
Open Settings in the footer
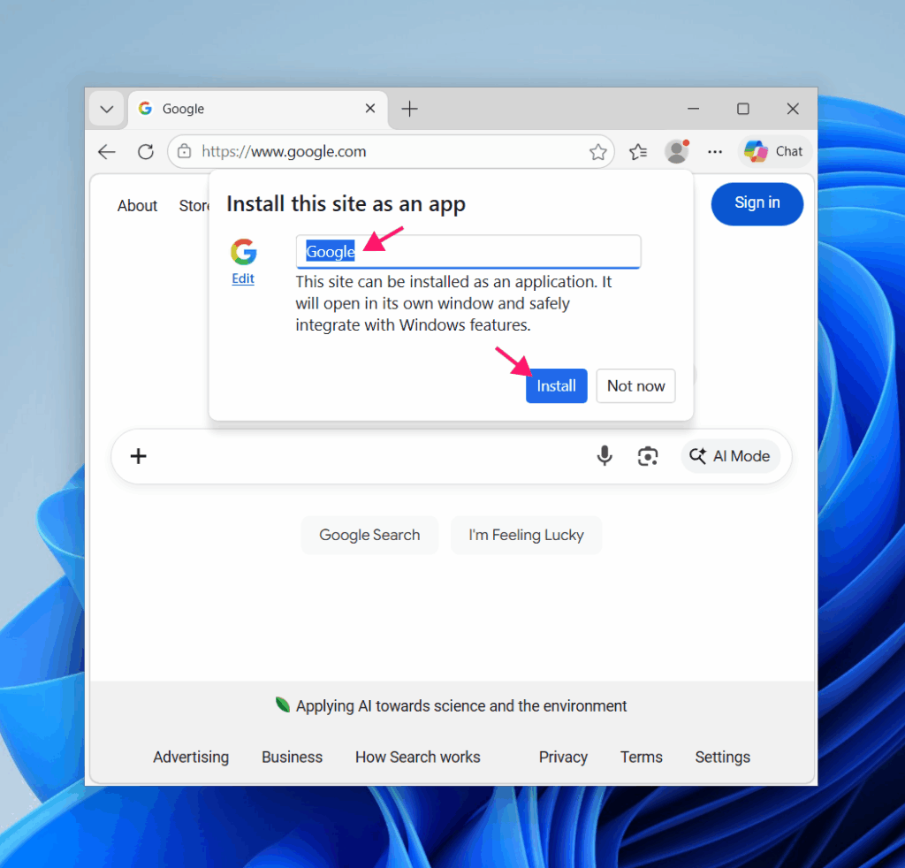(x=723, y=758)
